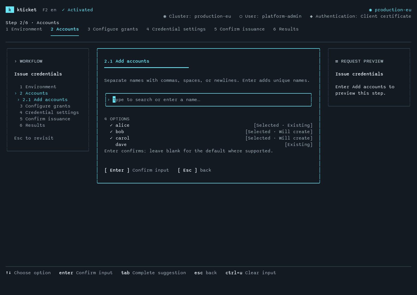Click the tab Complete suggestion footer hint
This screenshot has width=417, height=295.
pyautogui.click(x=153, y=273)
